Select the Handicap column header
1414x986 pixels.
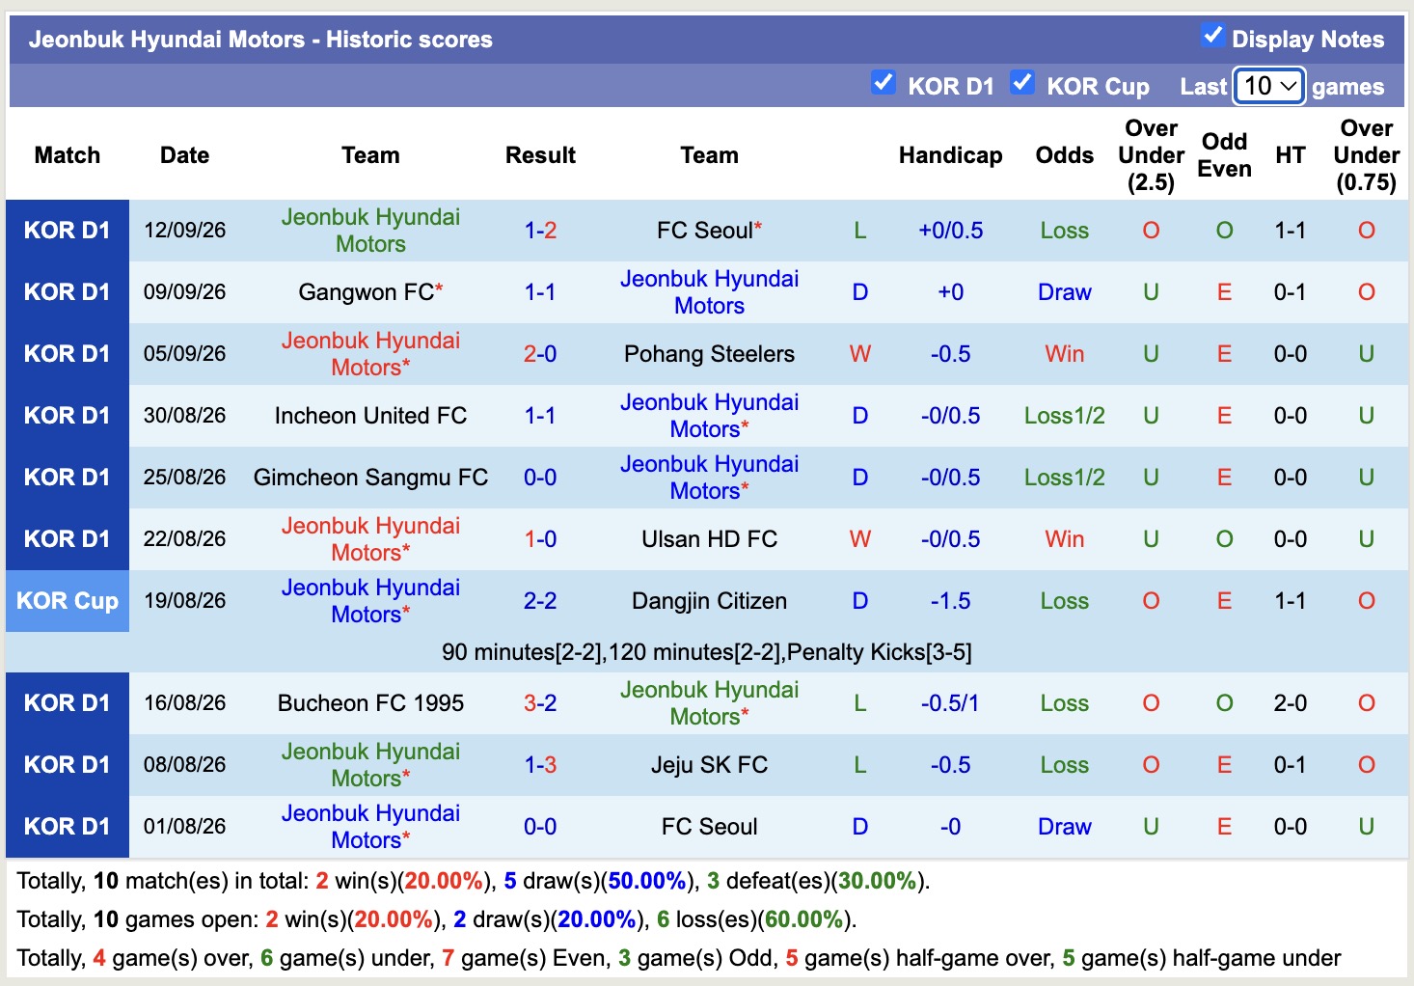click(950, 155)
